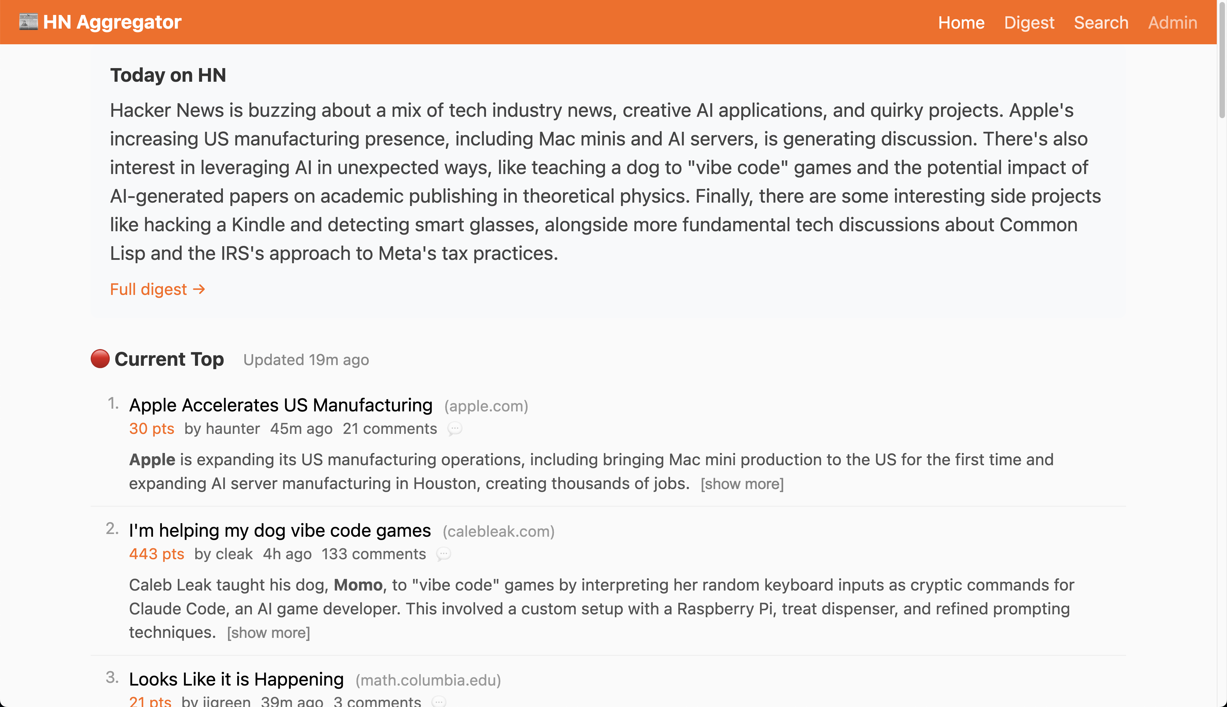
Task: Follow the Full digest arrow link
Action: tap(157, 289)
